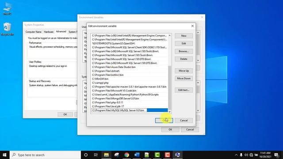The height and width of the screenshot is (159, 283).
Task: Click the microphone tray icon
Action: [241, 155]
